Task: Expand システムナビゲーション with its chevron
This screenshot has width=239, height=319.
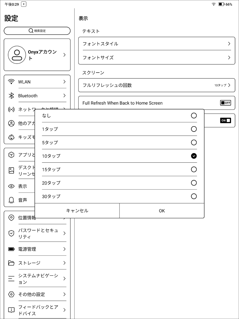Action: (64, 279)
